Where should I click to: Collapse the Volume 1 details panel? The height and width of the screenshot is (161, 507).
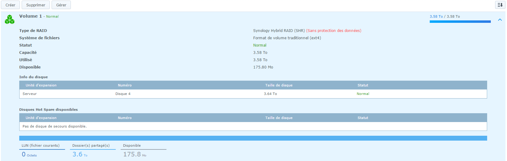(x=500, y=20)
